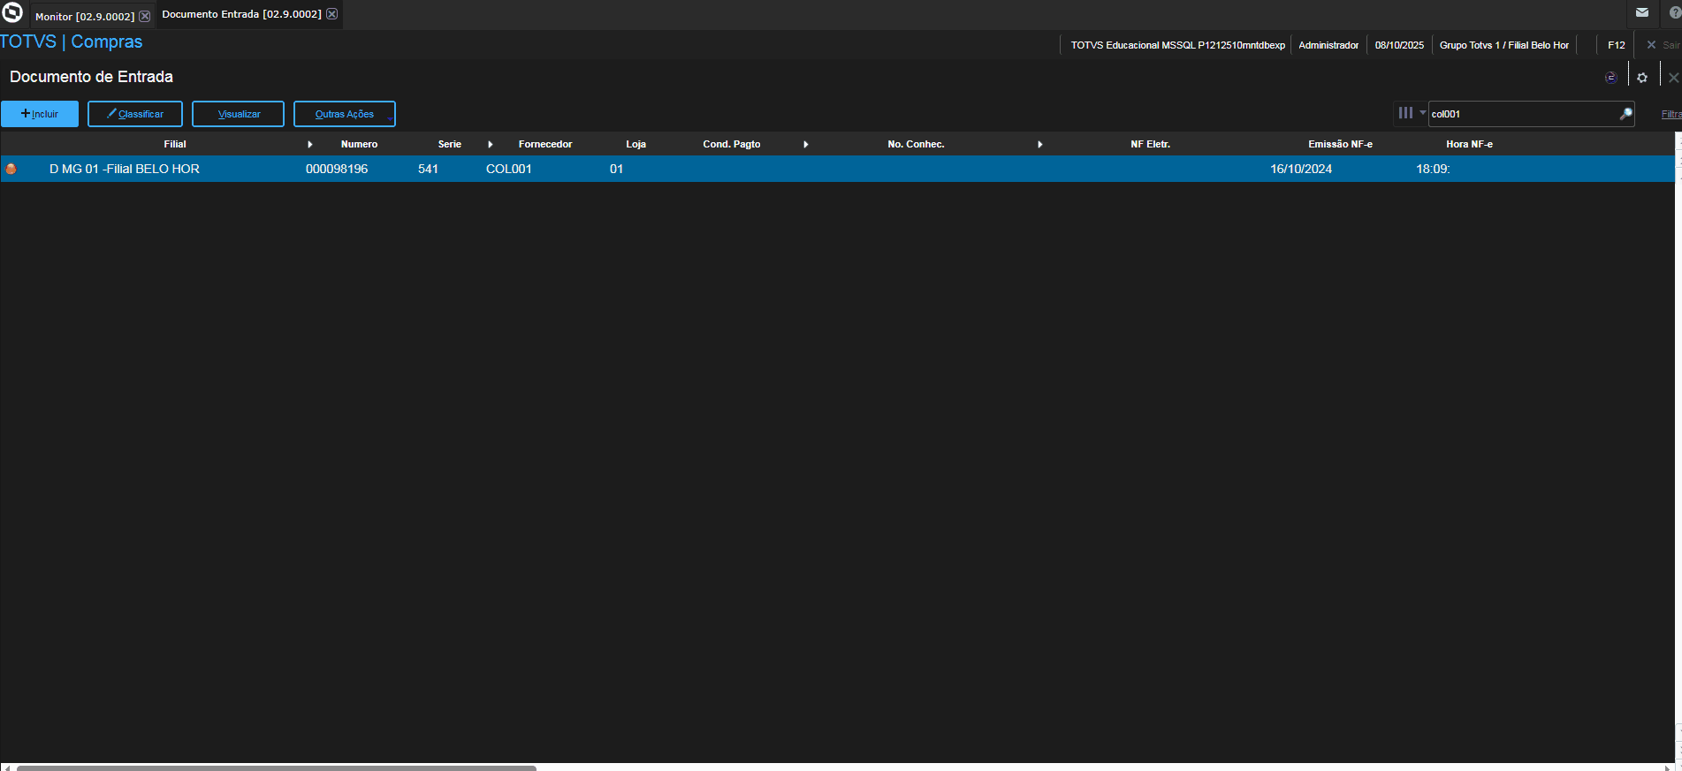Select the Fornecedor cell COL001
1682x771 pixels.
coord(509,169)
